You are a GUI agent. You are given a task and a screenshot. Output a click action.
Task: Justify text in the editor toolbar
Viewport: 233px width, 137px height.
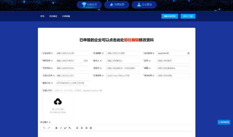click(x=91, y=128)
